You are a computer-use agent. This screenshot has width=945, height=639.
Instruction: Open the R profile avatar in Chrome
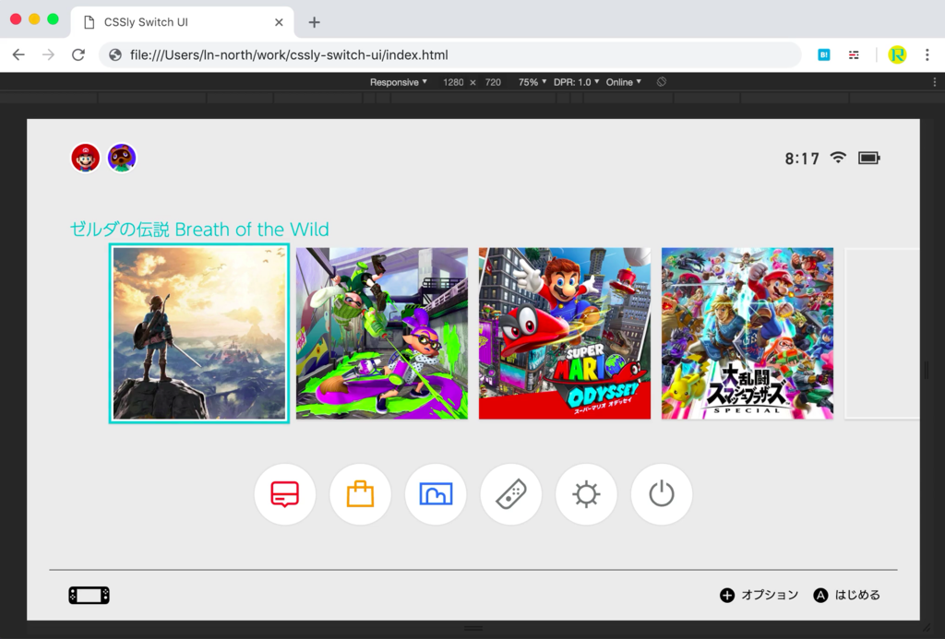tap(897, 54)
